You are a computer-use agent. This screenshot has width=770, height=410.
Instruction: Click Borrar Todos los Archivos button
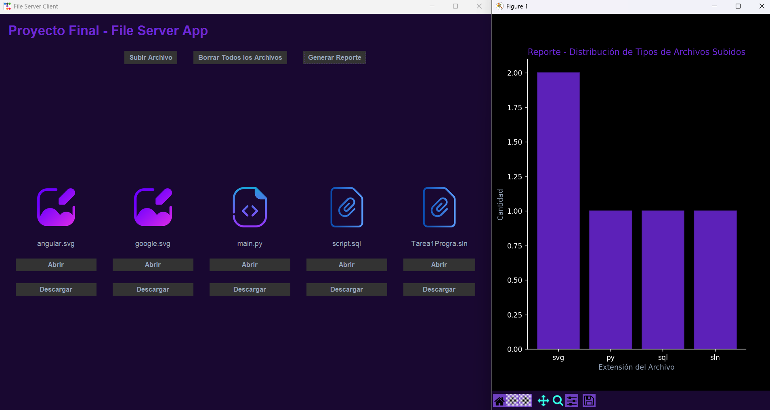pos(240,57)
